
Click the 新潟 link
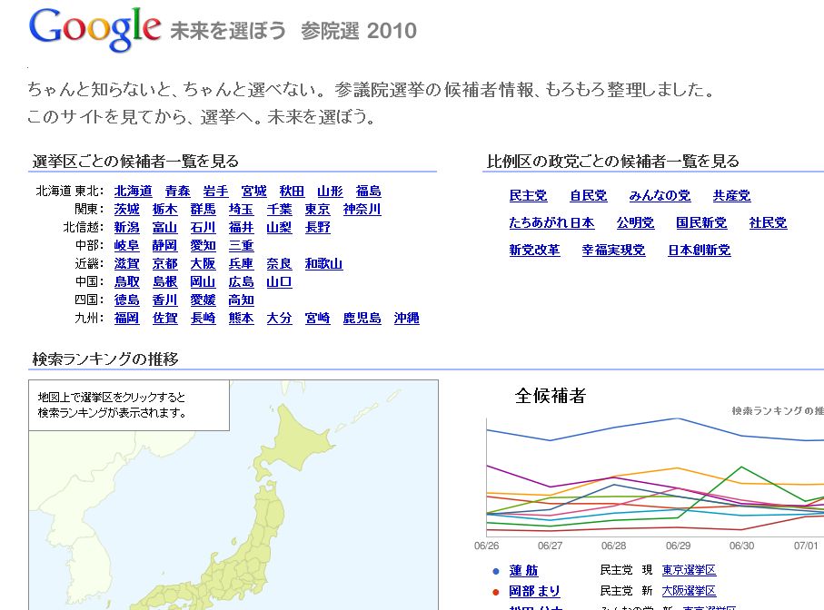pos(126,227)
